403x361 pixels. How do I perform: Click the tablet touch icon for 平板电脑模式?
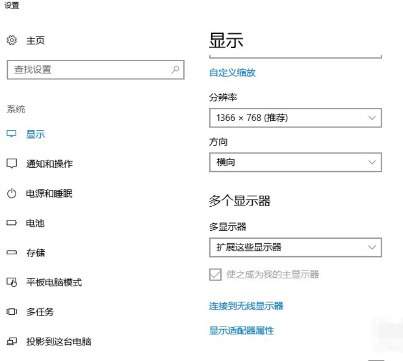[12, 282]
